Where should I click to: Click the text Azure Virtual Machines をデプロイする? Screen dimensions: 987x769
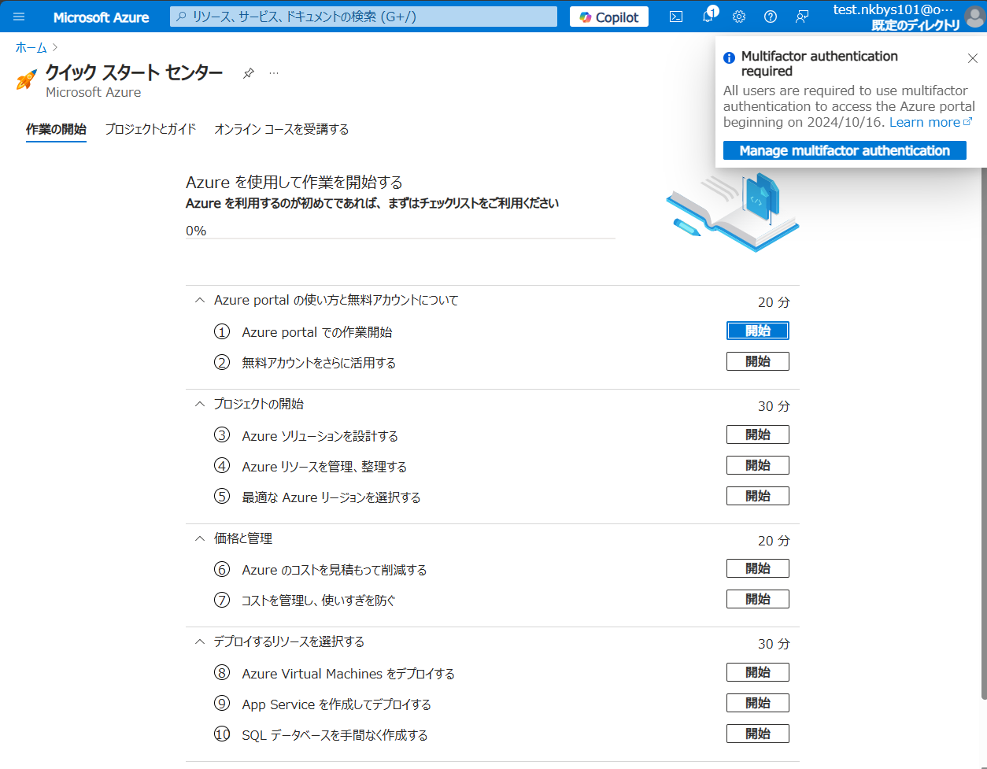pos(349,674)
